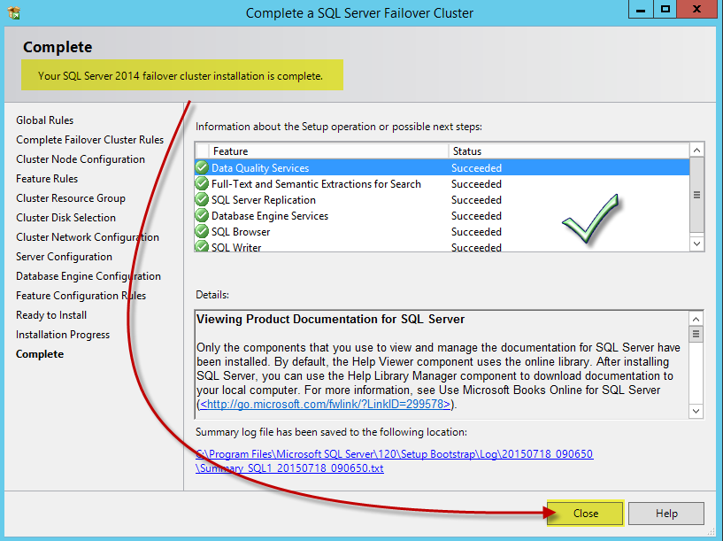This screenshot has width=723, height=541.
Task: Close the window using the title bar X
Action: [696, 10]
